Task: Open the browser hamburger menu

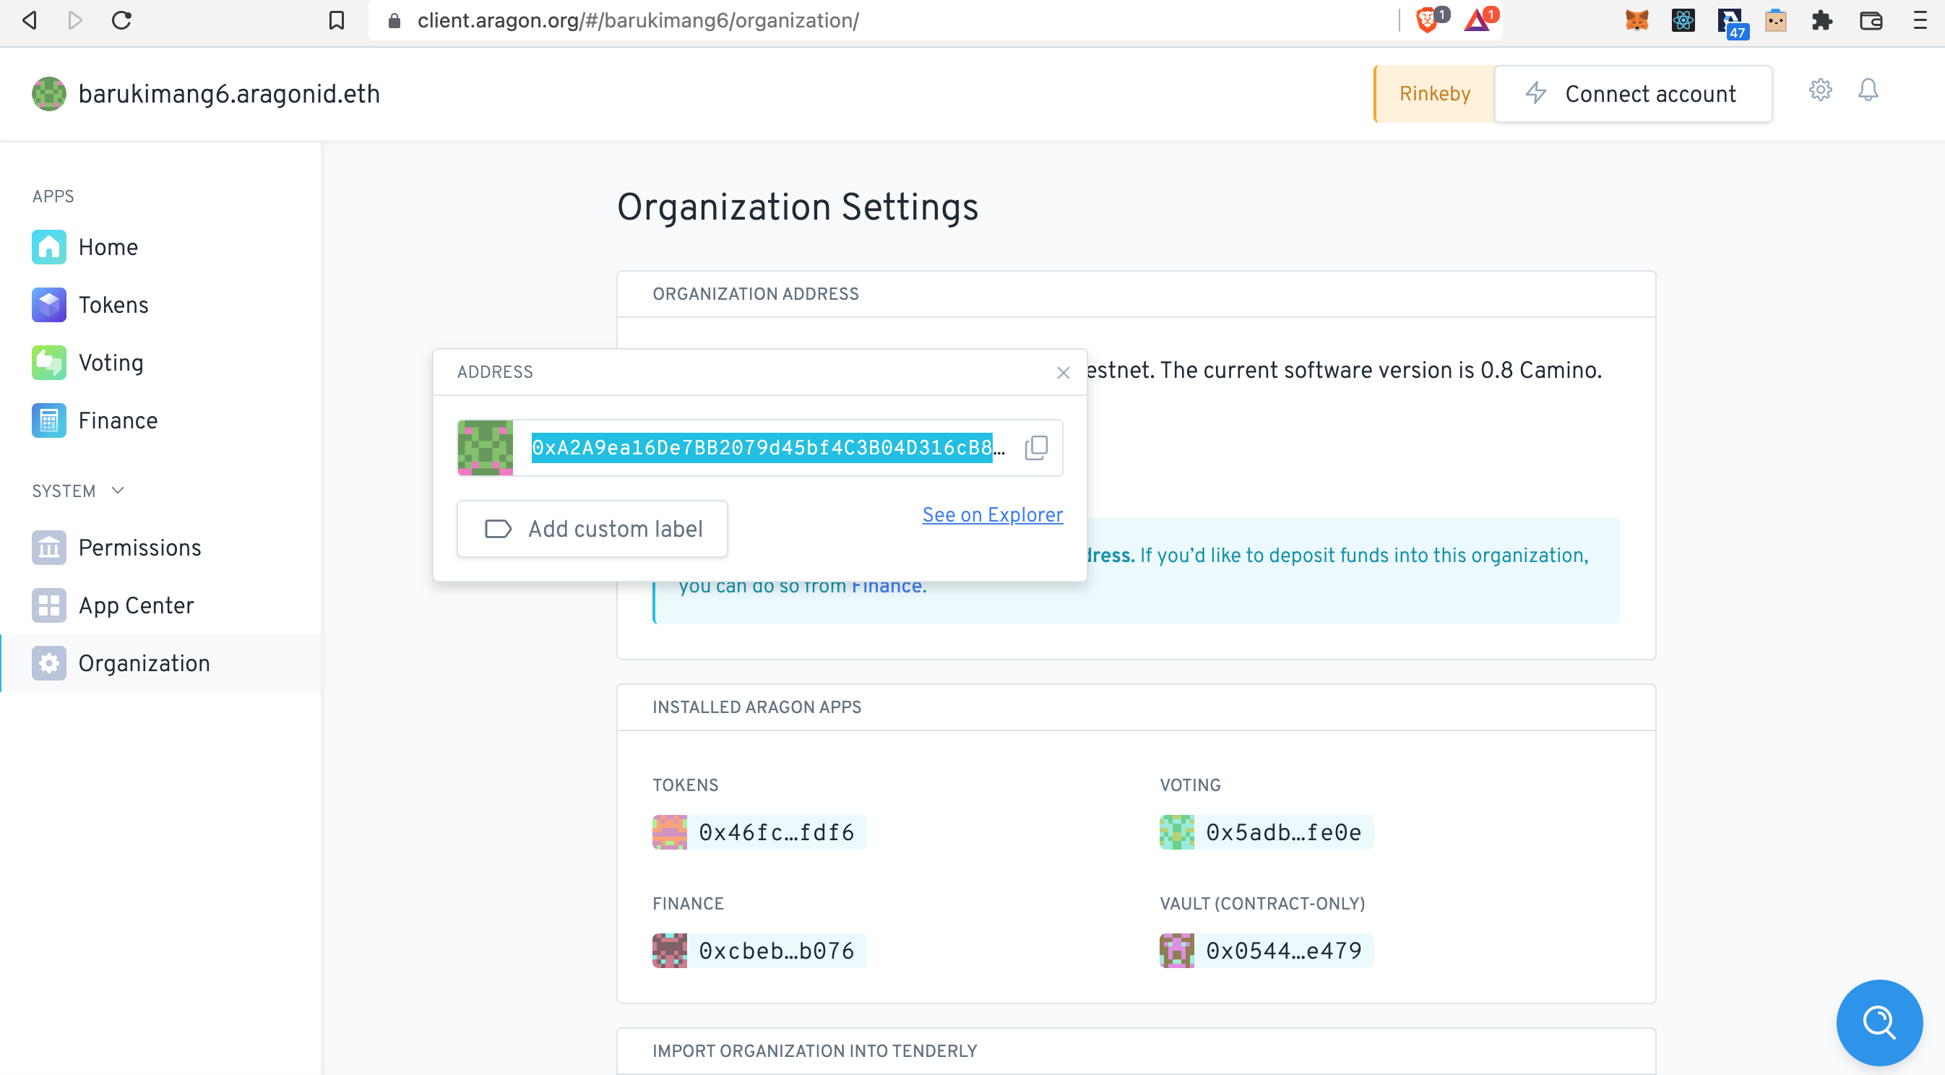Action: (x=1918, y=20)
